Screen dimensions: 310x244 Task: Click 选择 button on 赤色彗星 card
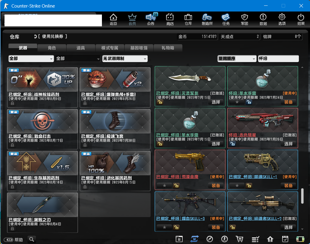pyautogui.click(x=289, y=144)
